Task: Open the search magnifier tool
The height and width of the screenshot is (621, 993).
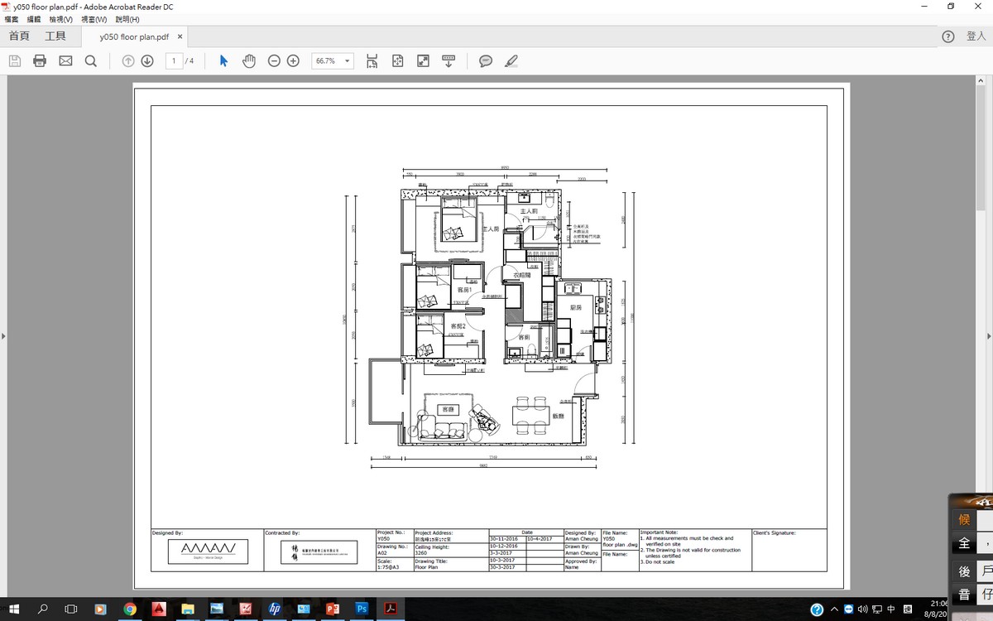Action: pos(91,60)
